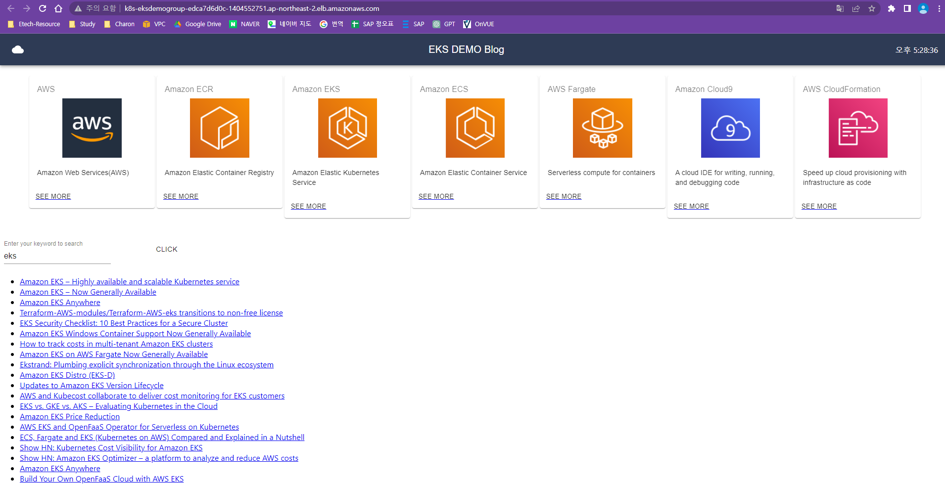Open the 번역 Google bookmark

click(331, 24)
